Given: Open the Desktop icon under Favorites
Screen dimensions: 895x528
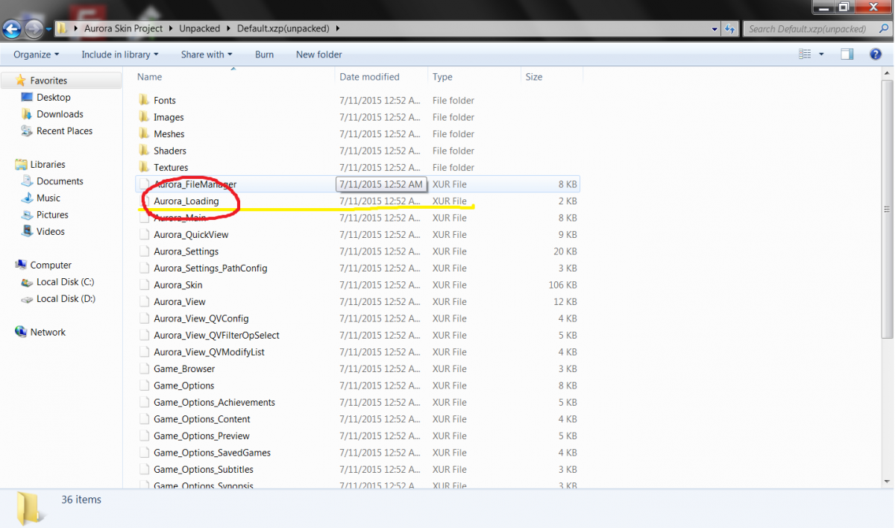Looking at the screenshot, I should [x=28, y=98].
